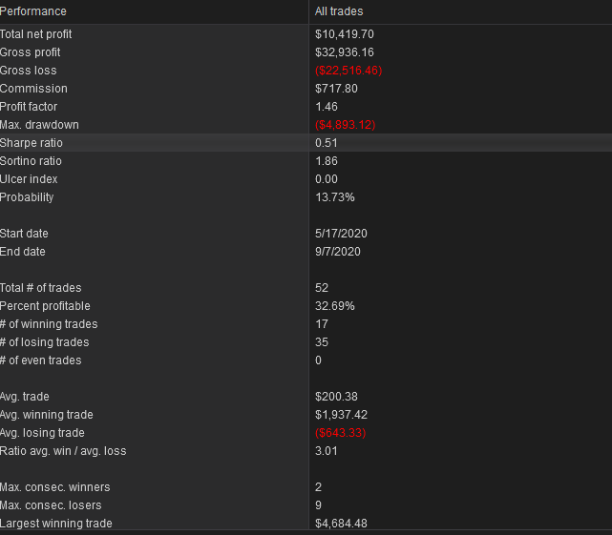This screenshot has width=612, height=535.
Task: Select the Gross profit row
Action: pyautogui.click(x=306, y=52)
